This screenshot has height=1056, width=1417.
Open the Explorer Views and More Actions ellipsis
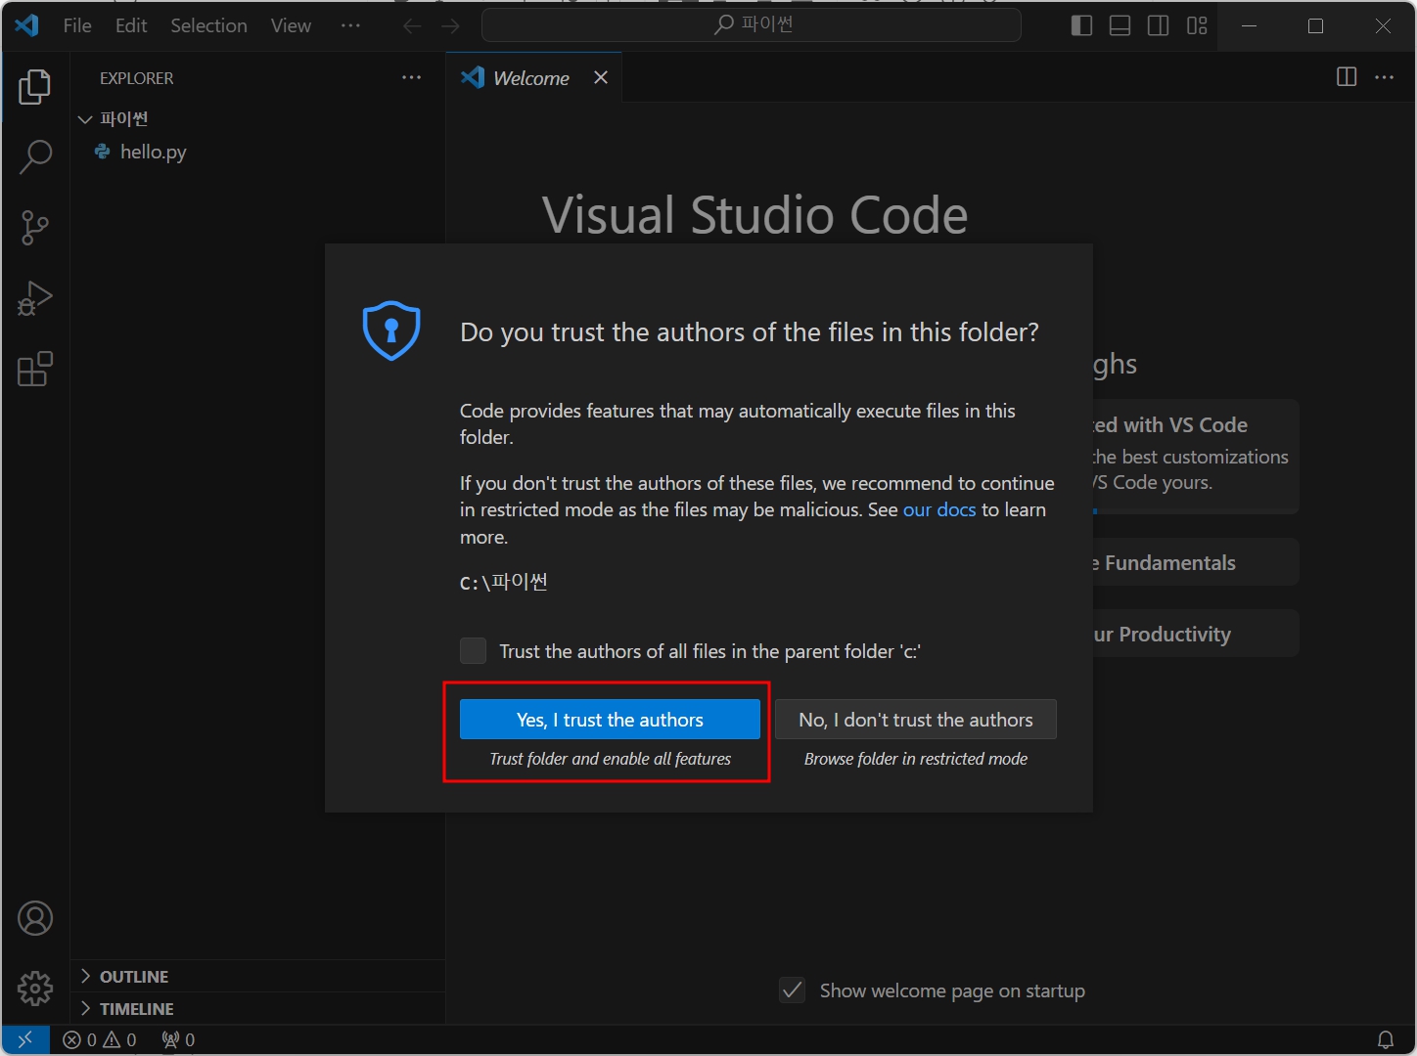pyautogui.click(x=412, y=77)
